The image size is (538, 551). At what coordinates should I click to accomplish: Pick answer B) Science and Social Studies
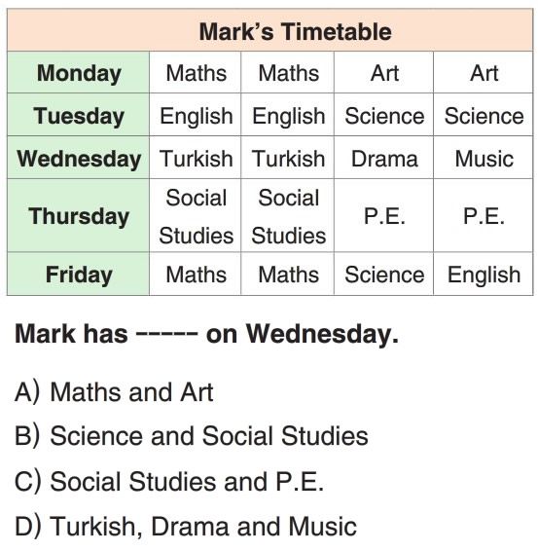192,436
